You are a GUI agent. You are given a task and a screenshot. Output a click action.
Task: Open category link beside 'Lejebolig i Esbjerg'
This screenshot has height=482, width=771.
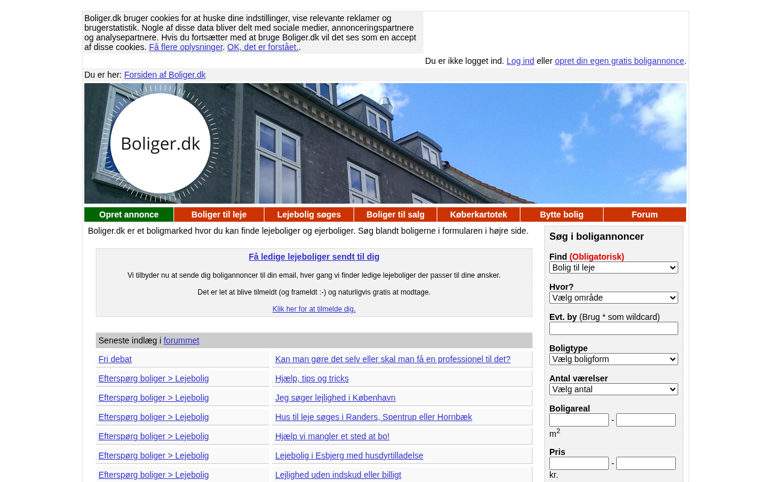click(x=154, y=455)
